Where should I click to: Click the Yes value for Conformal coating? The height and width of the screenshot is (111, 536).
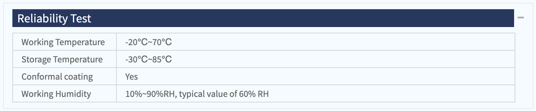click(x=131, y=77)
